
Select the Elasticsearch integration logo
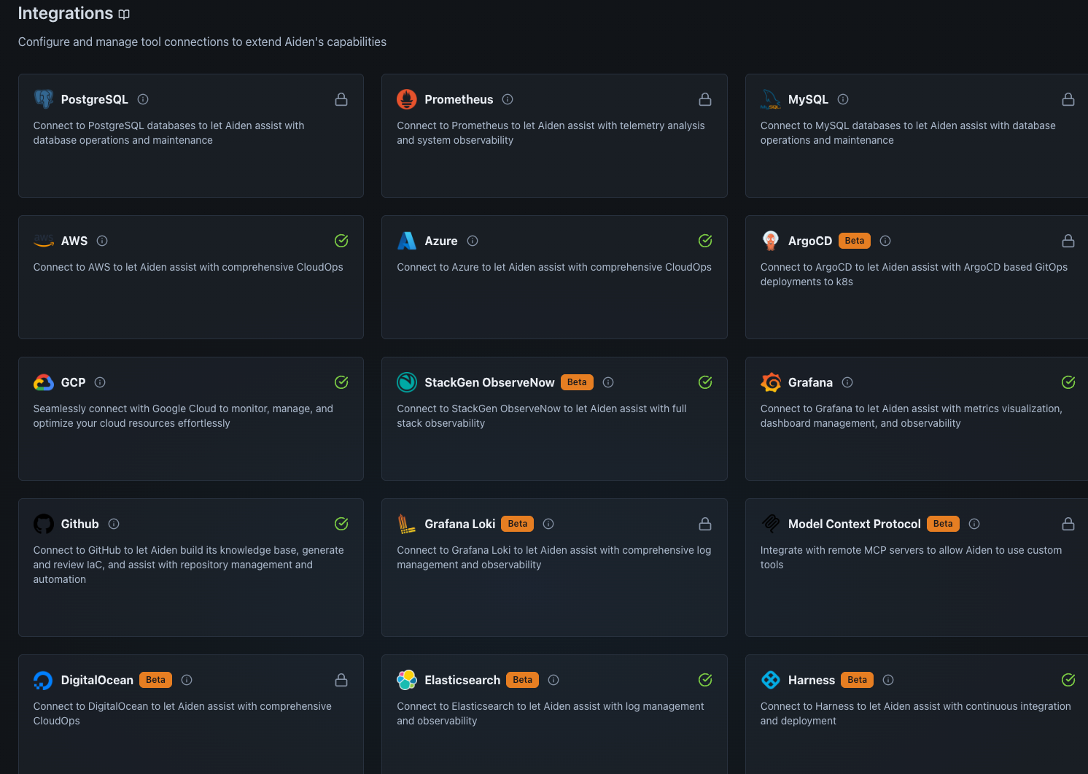tap(407, 680)
